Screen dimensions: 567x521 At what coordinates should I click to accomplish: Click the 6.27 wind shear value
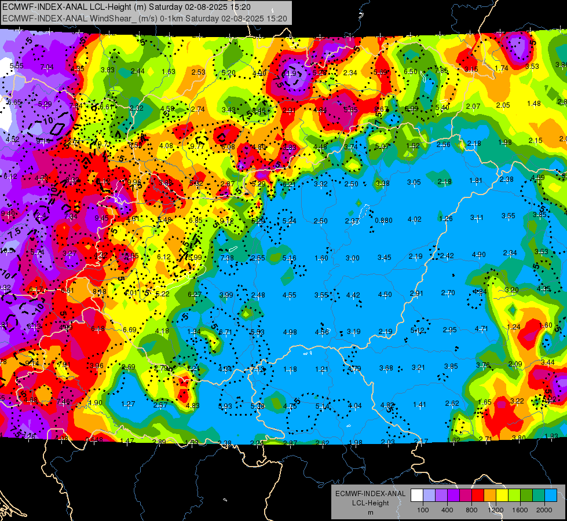coord(195,294)
